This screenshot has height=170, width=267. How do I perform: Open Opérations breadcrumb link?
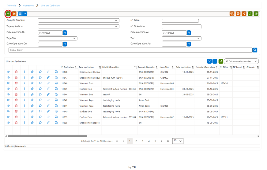click(28, 6)
